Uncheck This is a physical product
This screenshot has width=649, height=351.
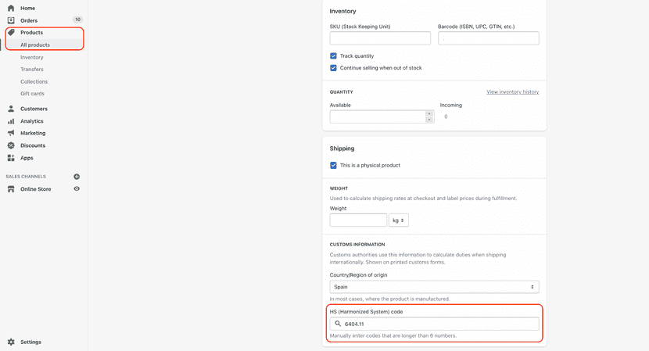334,166
